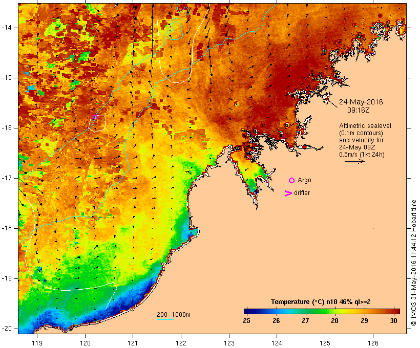Click the velocity scale arrow in legend
The height and width of the screenshot is (348, 420).
354,161
